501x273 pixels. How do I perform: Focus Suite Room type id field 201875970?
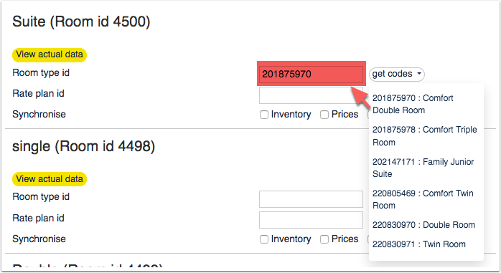(x=311, y=74)
